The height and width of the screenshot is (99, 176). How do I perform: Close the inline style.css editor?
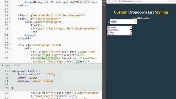point(2,65)
